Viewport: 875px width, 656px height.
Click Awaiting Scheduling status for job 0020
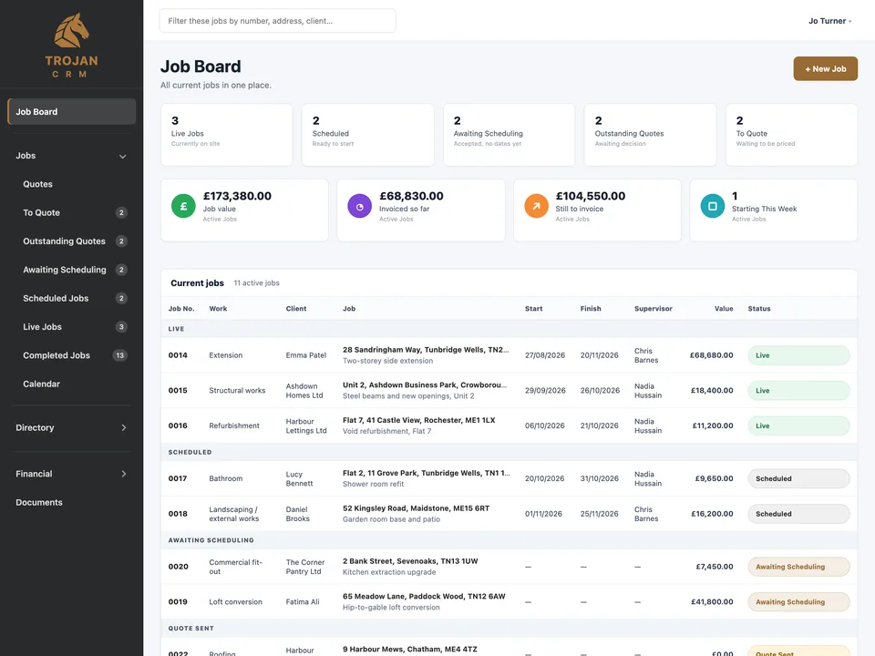[798, 567]
